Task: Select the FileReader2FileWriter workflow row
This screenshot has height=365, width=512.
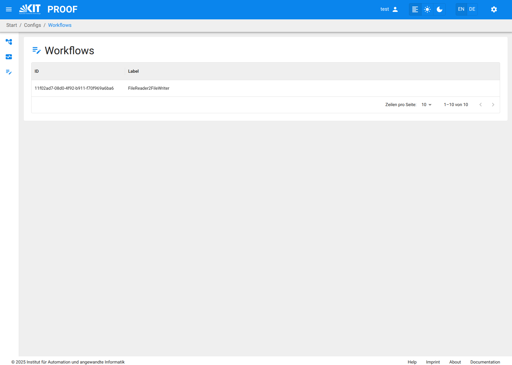Action: (x=149, y=88)
